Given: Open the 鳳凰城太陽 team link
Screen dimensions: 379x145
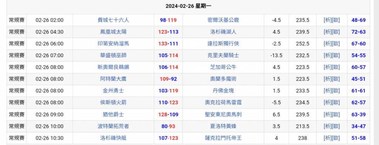Looking at the screenshot, I should point(113,32).
